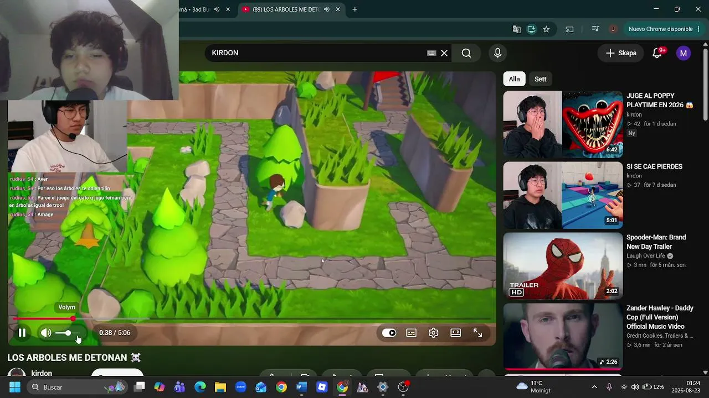
Task: Open the Zander Hawley - Daddy Cop title
Action: tap(660, 317)
